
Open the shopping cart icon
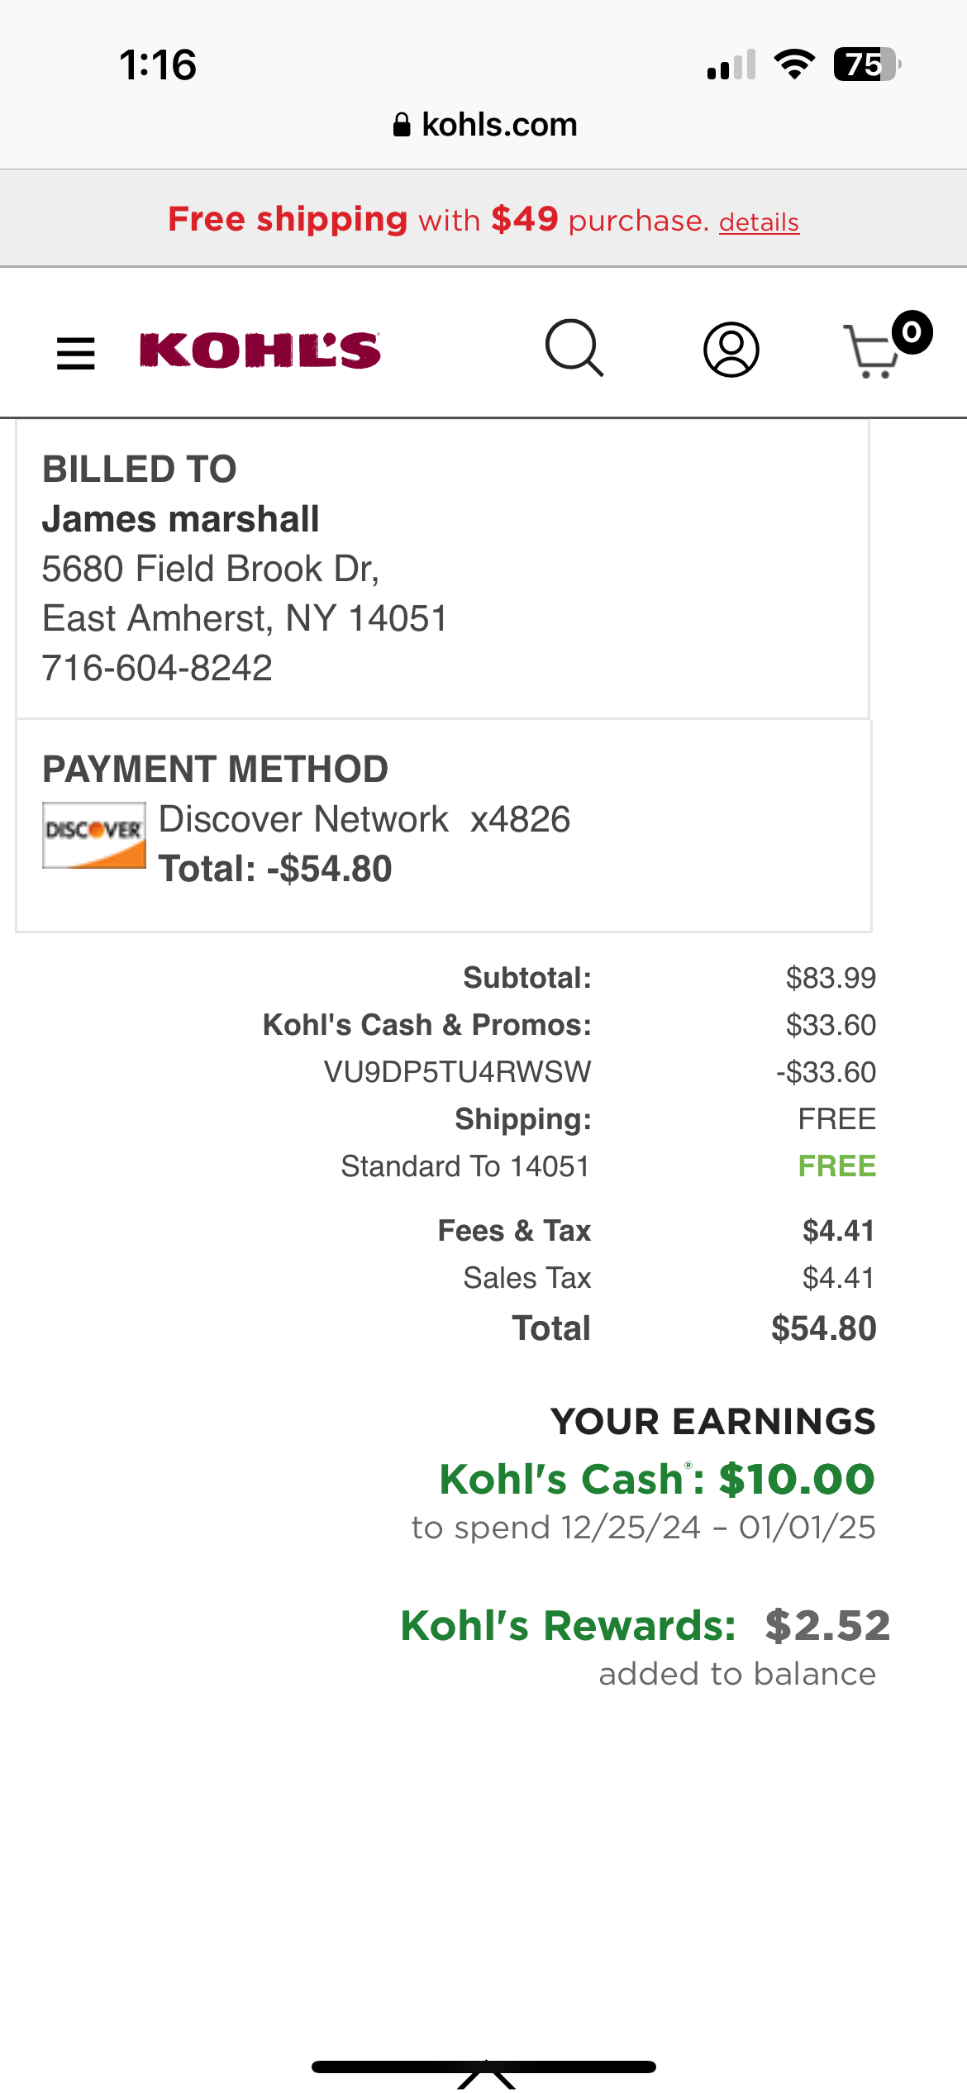click(x=872, y=351)
